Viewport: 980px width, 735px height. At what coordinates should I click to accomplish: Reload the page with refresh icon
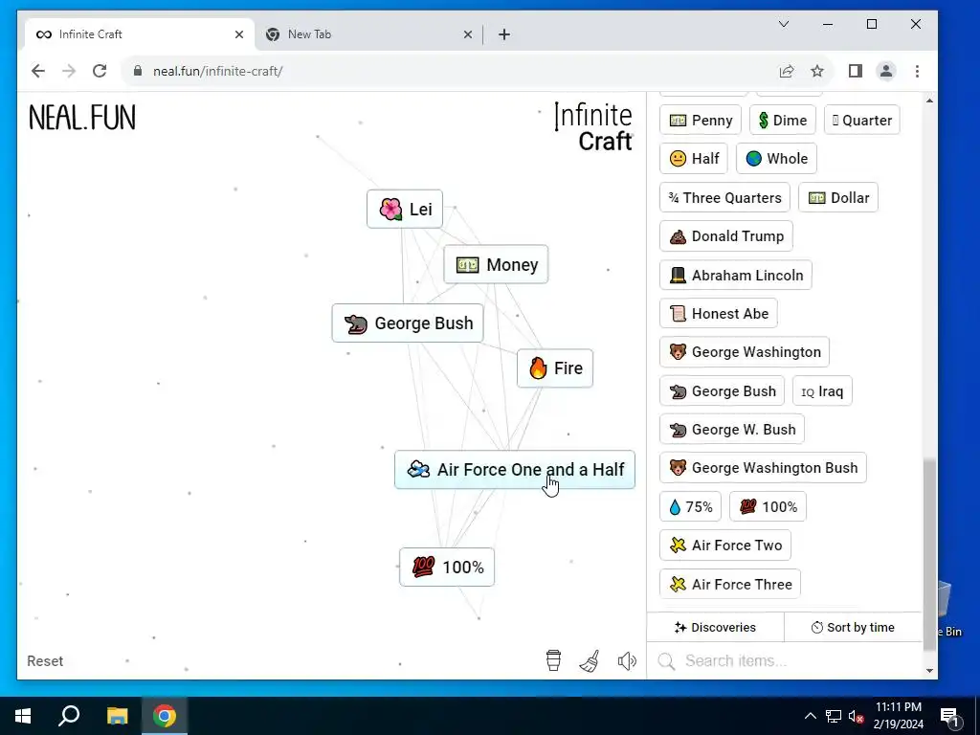pos(100,71)
